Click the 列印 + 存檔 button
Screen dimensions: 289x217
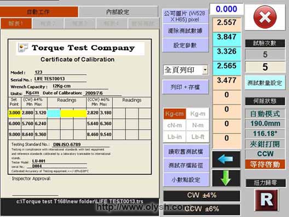pos(185,87)
